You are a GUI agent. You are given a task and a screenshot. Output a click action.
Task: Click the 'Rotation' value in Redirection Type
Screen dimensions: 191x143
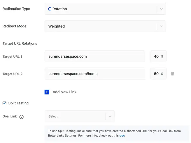coord(59,9)
